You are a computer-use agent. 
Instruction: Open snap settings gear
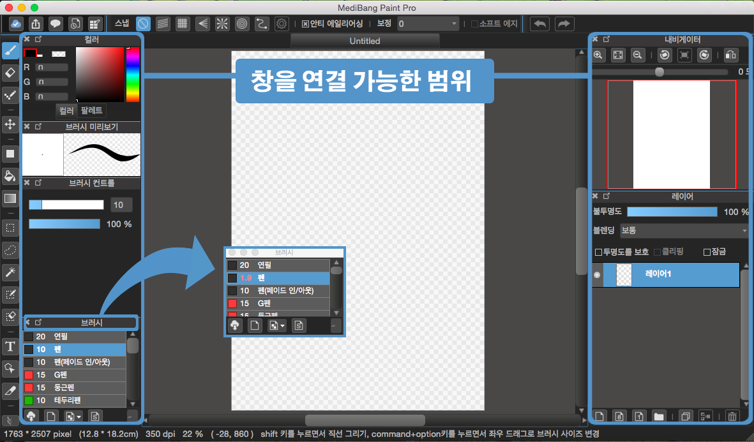(x=282, y=24)
